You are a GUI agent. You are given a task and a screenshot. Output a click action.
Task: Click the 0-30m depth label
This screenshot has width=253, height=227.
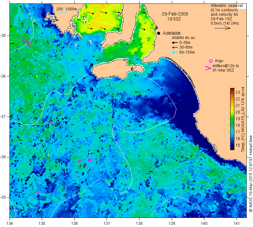[185, 43]
